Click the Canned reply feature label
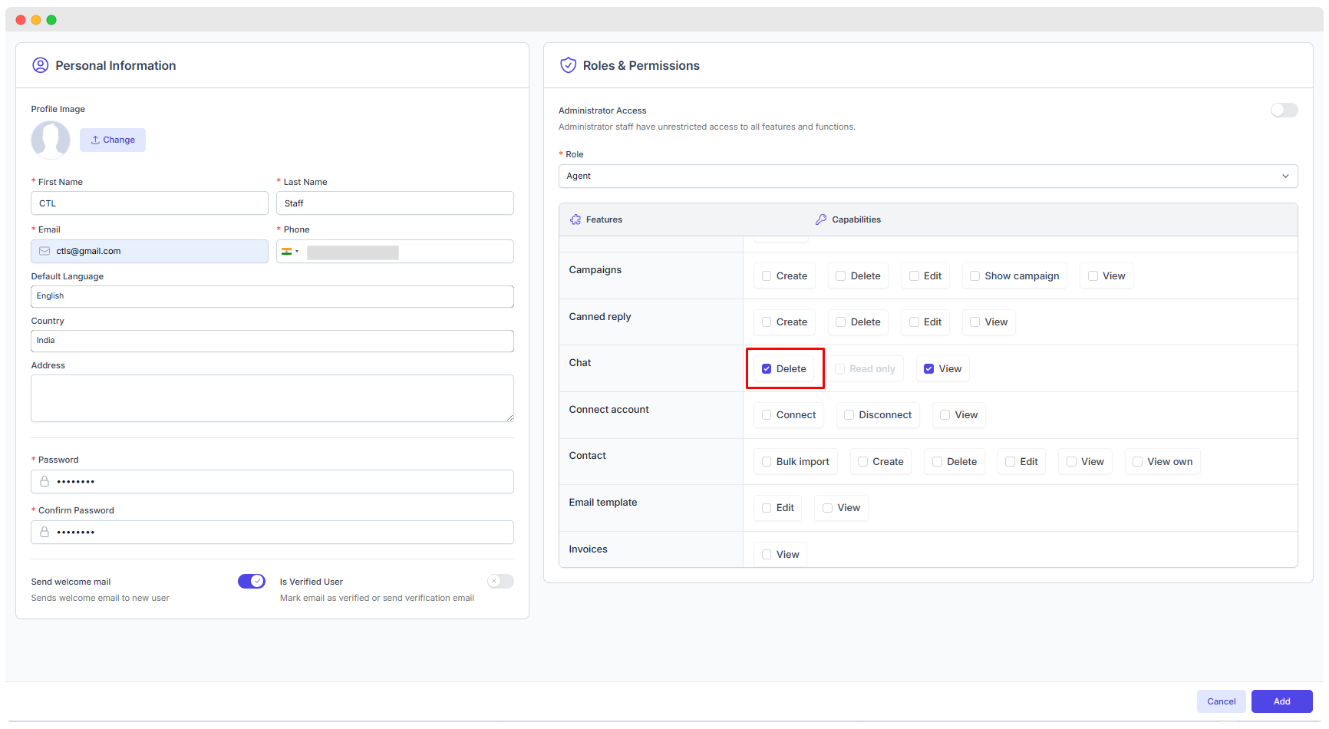 (x=600, y=317)
